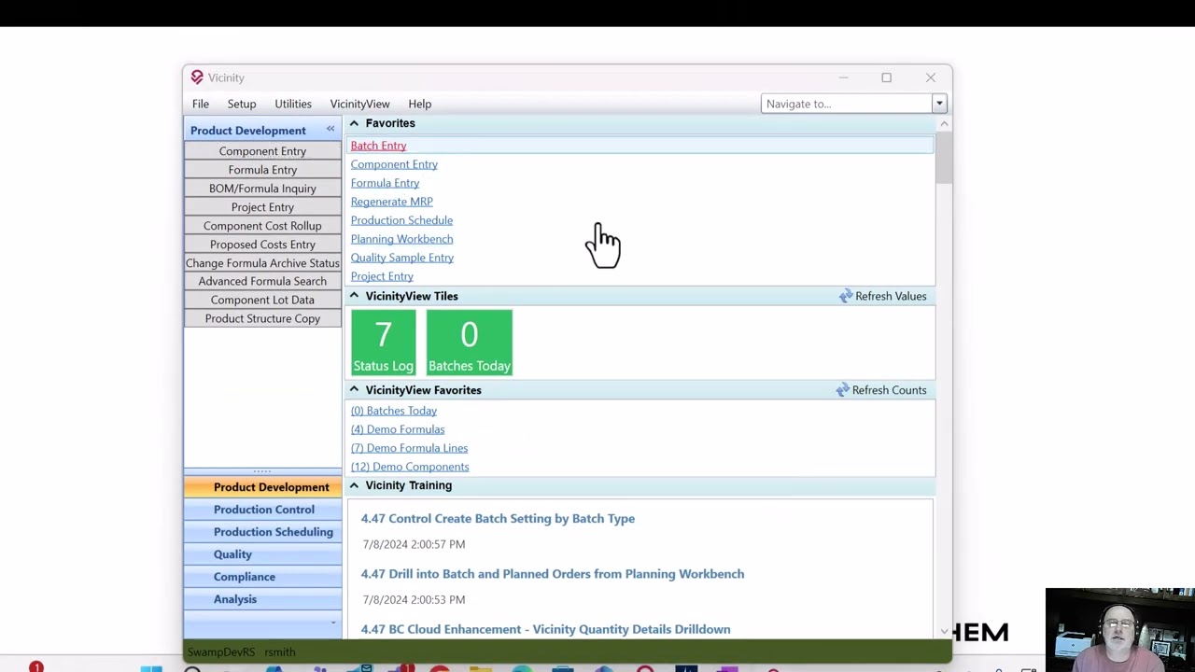Screen dimensions: 1195x672
Task: Open the Component Entry favorite link
Action: point(394,164)
